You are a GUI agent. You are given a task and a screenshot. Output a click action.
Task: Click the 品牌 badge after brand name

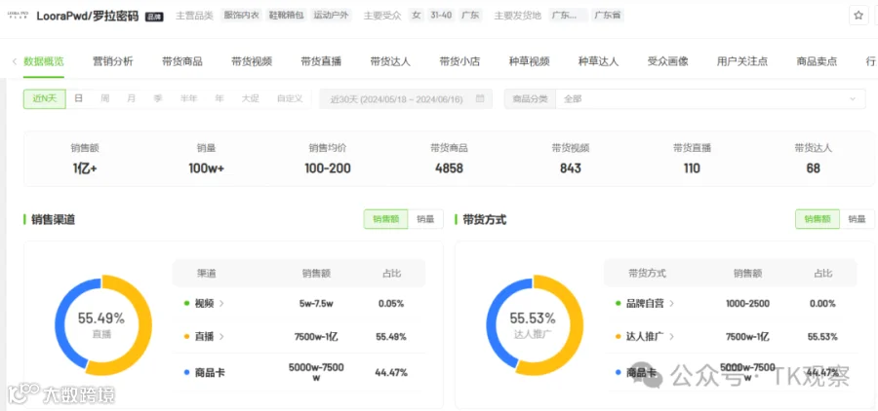tap(154, 17)
